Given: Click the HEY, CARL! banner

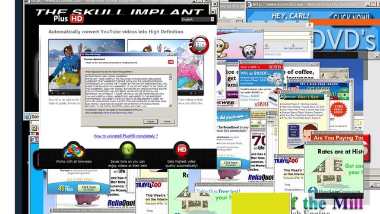Looking at the screenshot, I should (x=290, y=16).
